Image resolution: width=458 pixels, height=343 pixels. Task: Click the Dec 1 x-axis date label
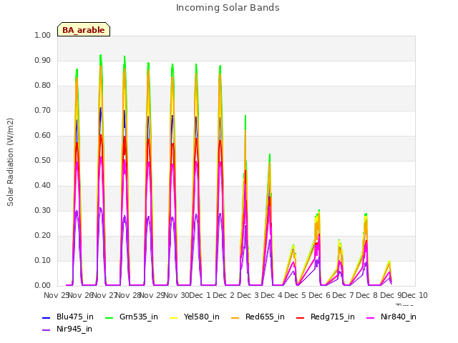tap(200, 295)
